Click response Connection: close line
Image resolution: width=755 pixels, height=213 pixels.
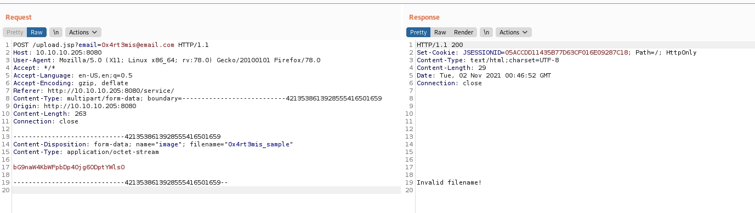point(449,83)
